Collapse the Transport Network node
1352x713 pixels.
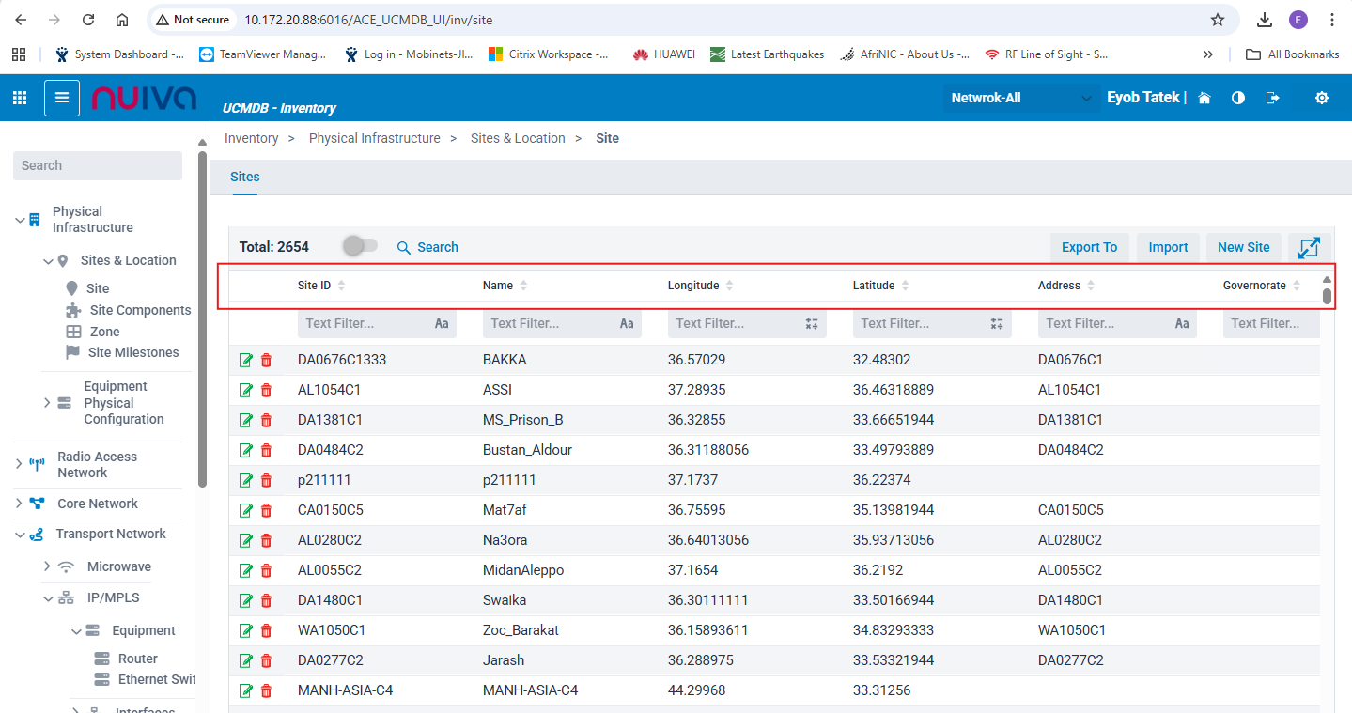(19, 535)
